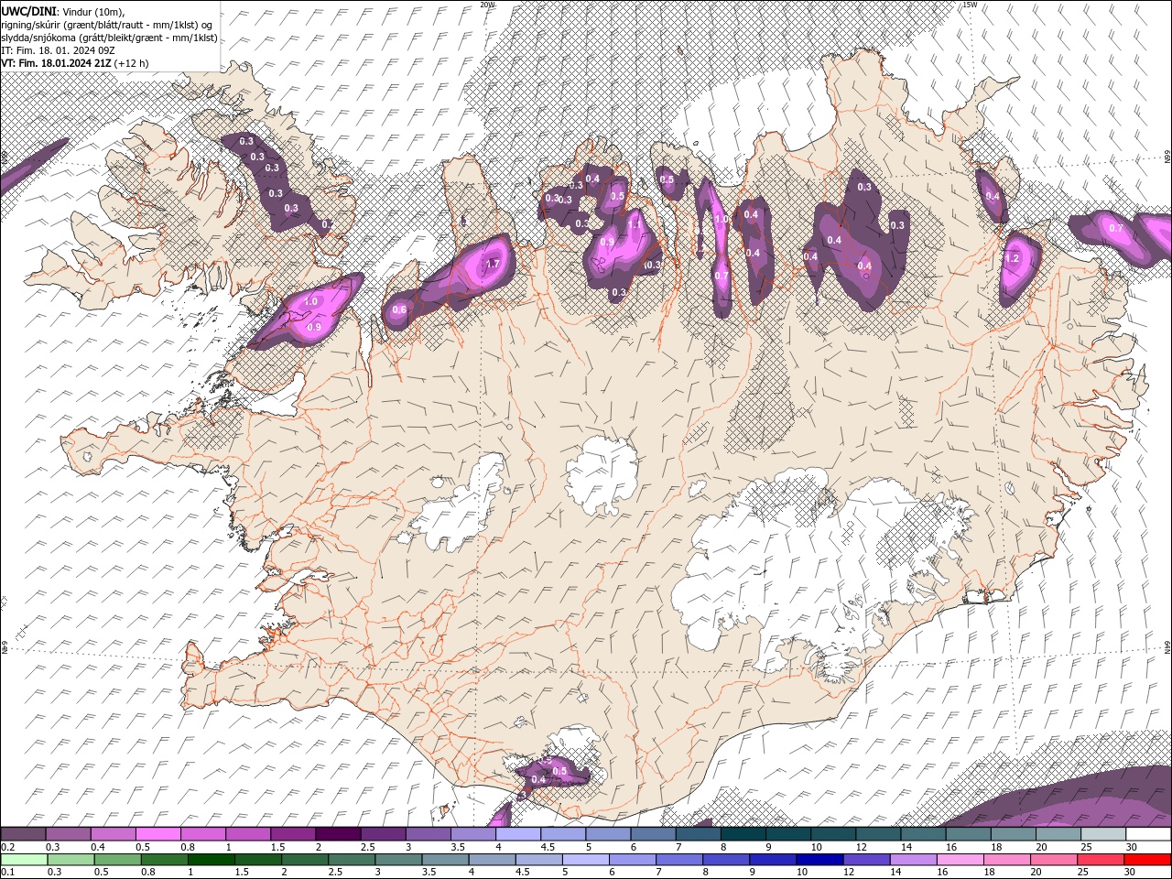Select the deep blue 10 swatch in the lower legend row
The width and height of the screenshot is (1172, 879).
(820, 860)
